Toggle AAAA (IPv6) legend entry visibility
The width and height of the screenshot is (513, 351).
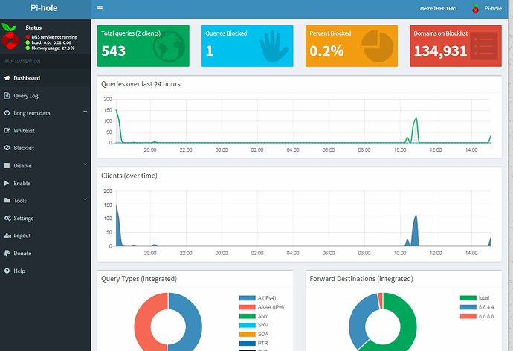pyautogui.click(x=262, y=307)
